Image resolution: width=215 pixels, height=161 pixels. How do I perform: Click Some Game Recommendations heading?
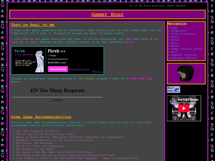click(41, 117)
